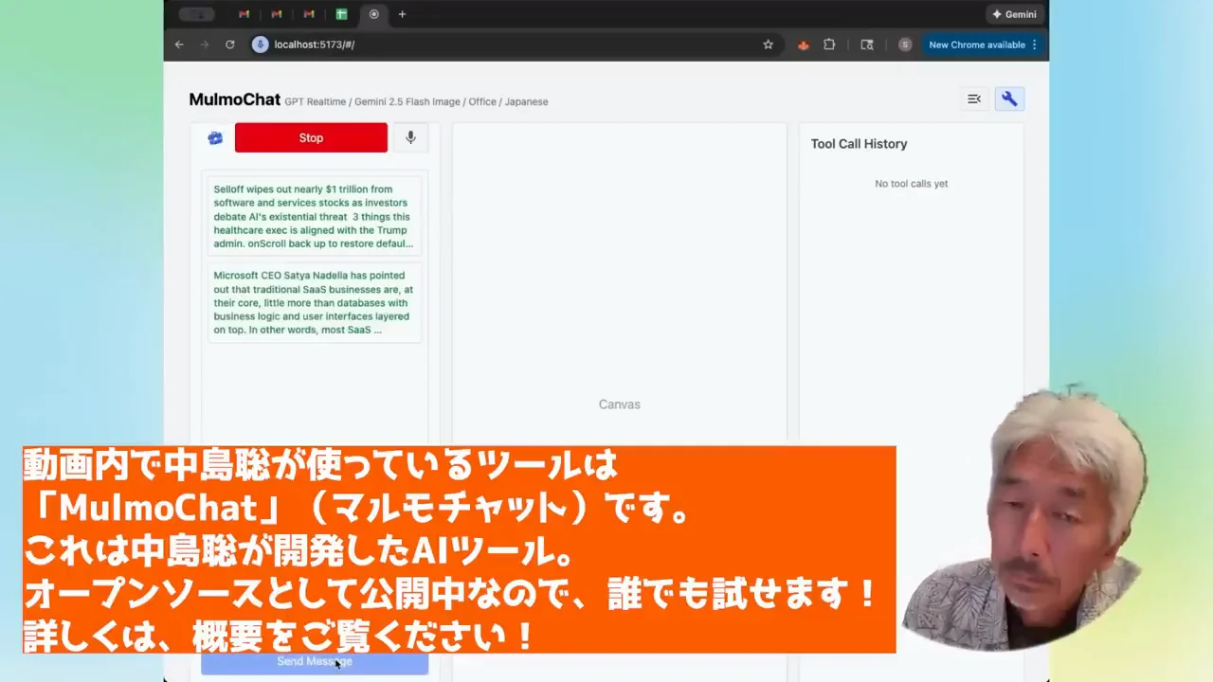Click the 'No tool calls yet' text
The height and width of the screenshot is (682, 1213).
[x=911, y=184]
